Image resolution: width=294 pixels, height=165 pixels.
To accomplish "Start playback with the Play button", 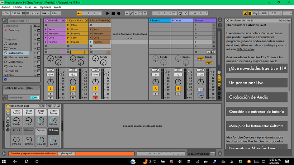I will point(108,13).
